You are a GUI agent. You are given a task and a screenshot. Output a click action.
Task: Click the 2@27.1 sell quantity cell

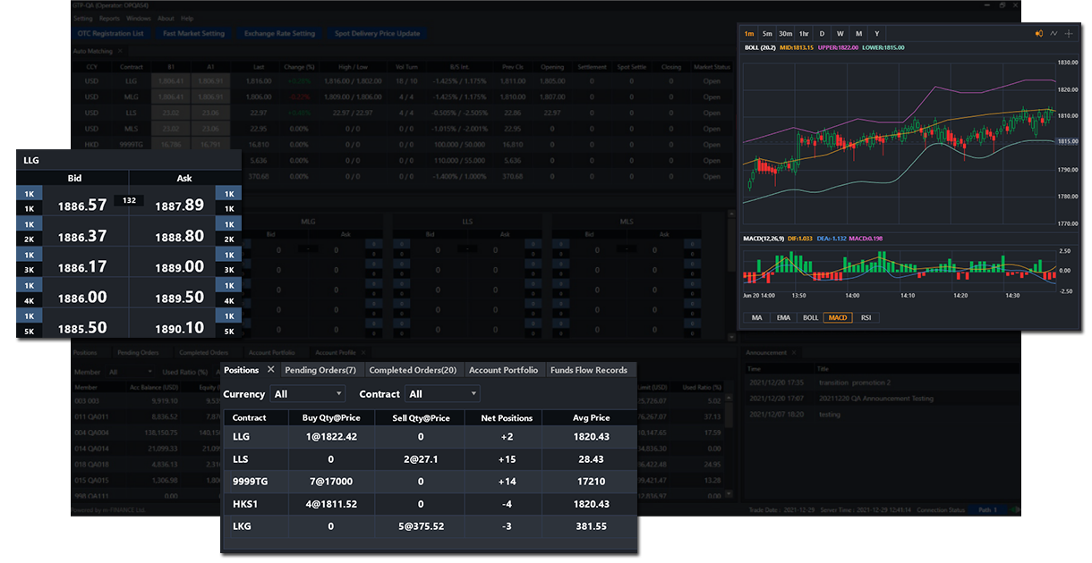point(421,459)
